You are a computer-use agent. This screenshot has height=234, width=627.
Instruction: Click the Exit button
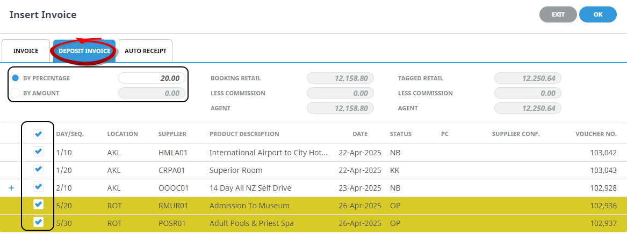click(558, 14)
